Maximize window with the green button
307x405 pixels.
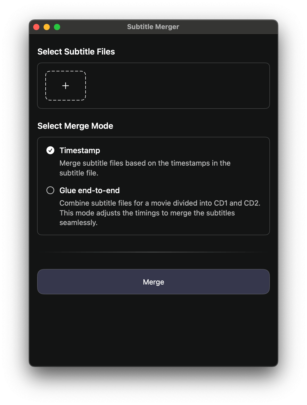[x=57, y=27]
